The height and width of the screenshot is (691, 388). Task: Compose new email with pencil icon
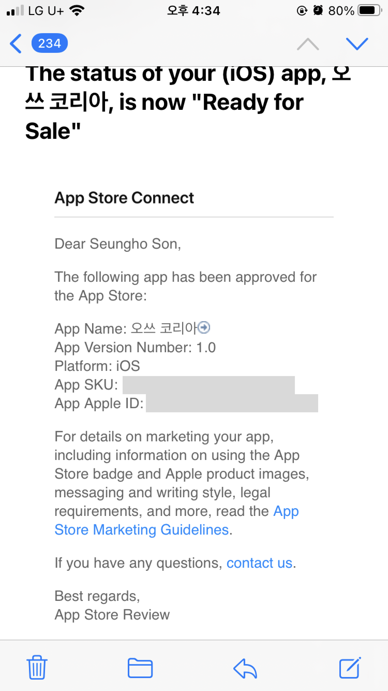tap(350, 668)
